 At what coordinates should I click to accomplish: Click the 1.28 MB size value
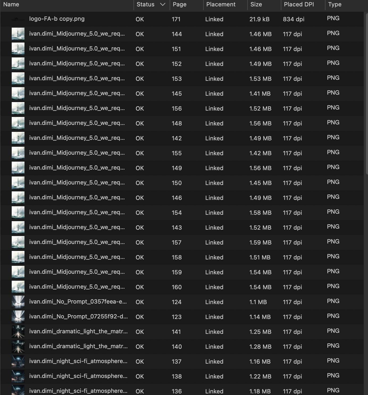coord(260,347)
